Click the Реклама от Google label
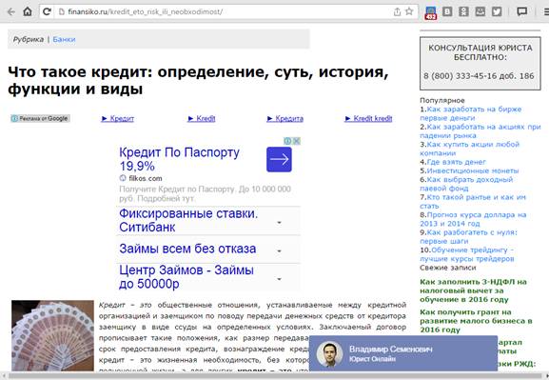Image resolution: width=549 pixels, height=380 pixels. point(40,118)
